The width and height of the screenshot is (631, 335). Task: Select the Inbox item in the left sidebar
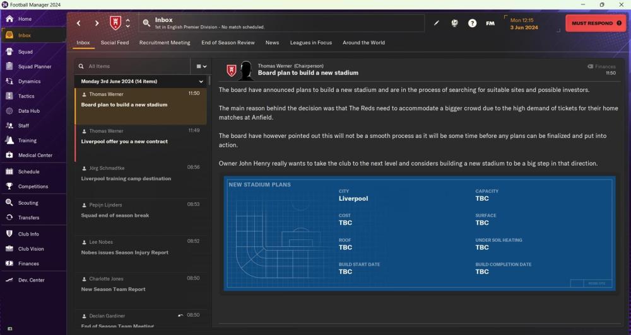(33, 35)
